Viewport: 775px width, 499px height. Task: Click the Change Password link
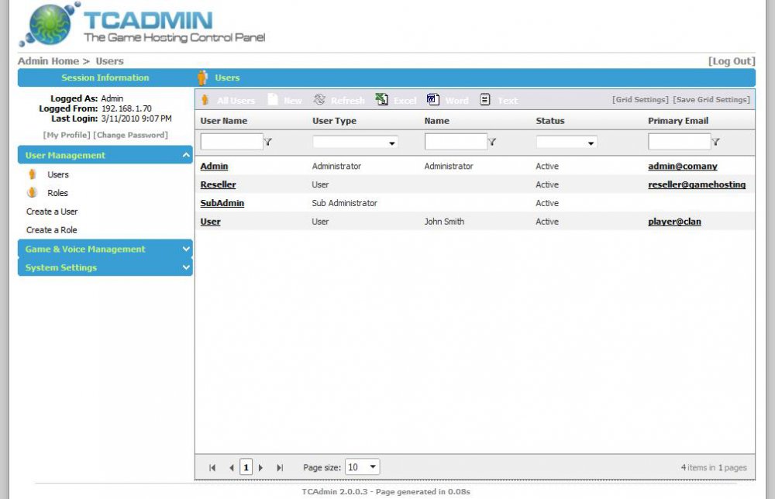(130, 135)
